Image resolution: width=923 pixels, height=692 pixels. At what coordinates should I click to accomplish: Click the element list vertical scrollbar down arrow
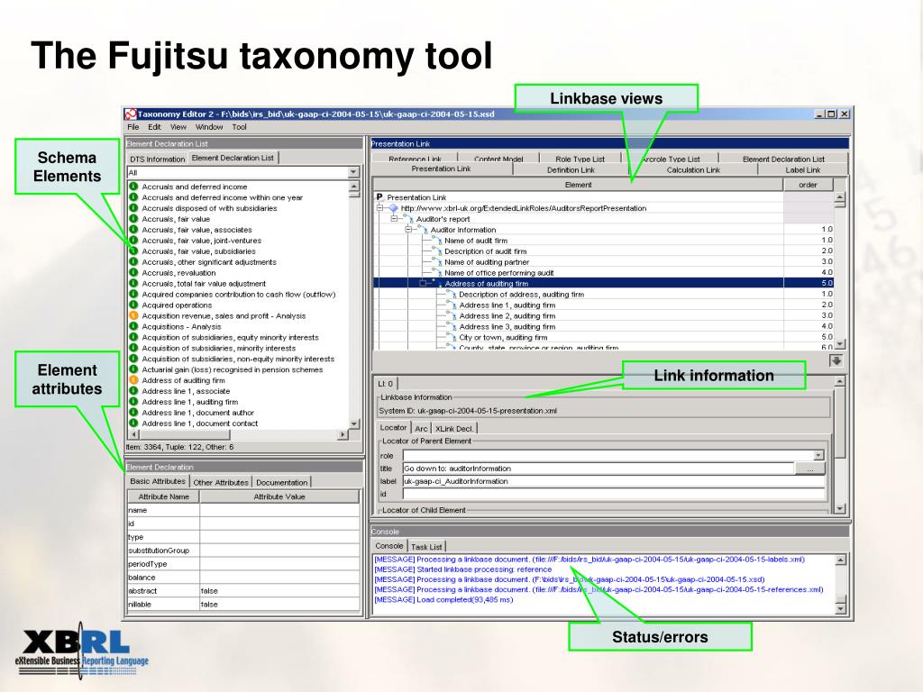click(x=354, y=423)
